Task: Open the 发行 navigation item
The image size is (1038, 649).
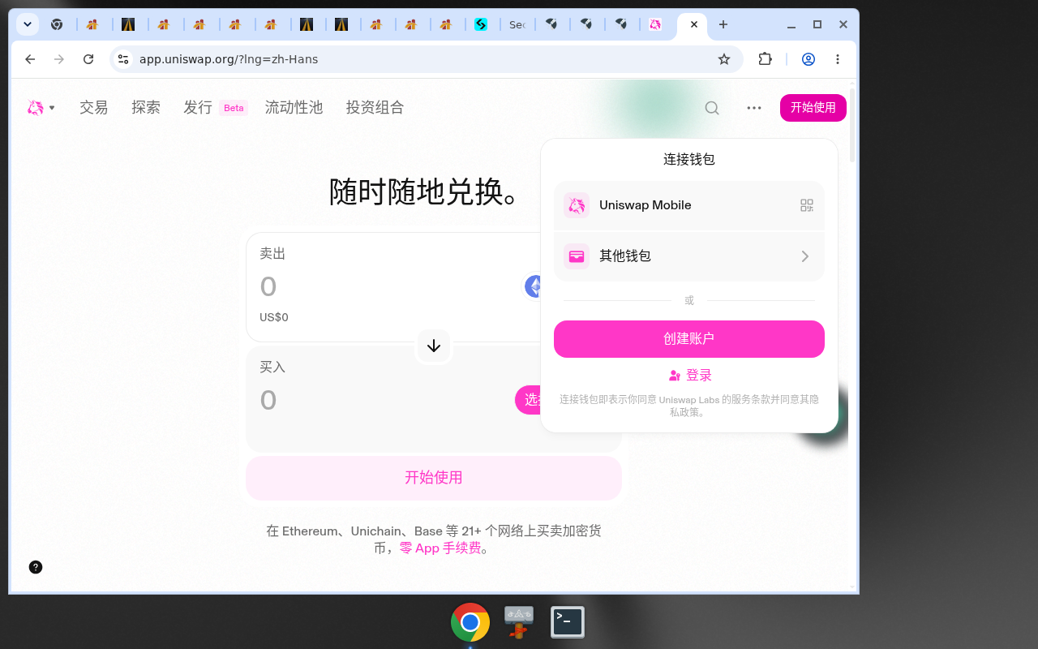Action: (198, 107)
